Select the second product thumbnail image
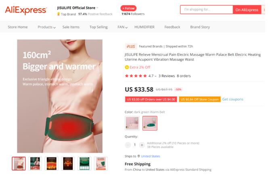 pyautogui.click(x=35, y=164)
